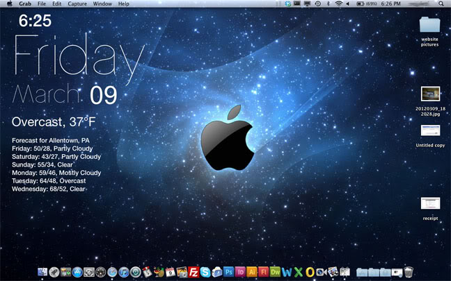Open the Edit menu
The width and height of the screenshot is (451, 281).
tap(56, 3)
